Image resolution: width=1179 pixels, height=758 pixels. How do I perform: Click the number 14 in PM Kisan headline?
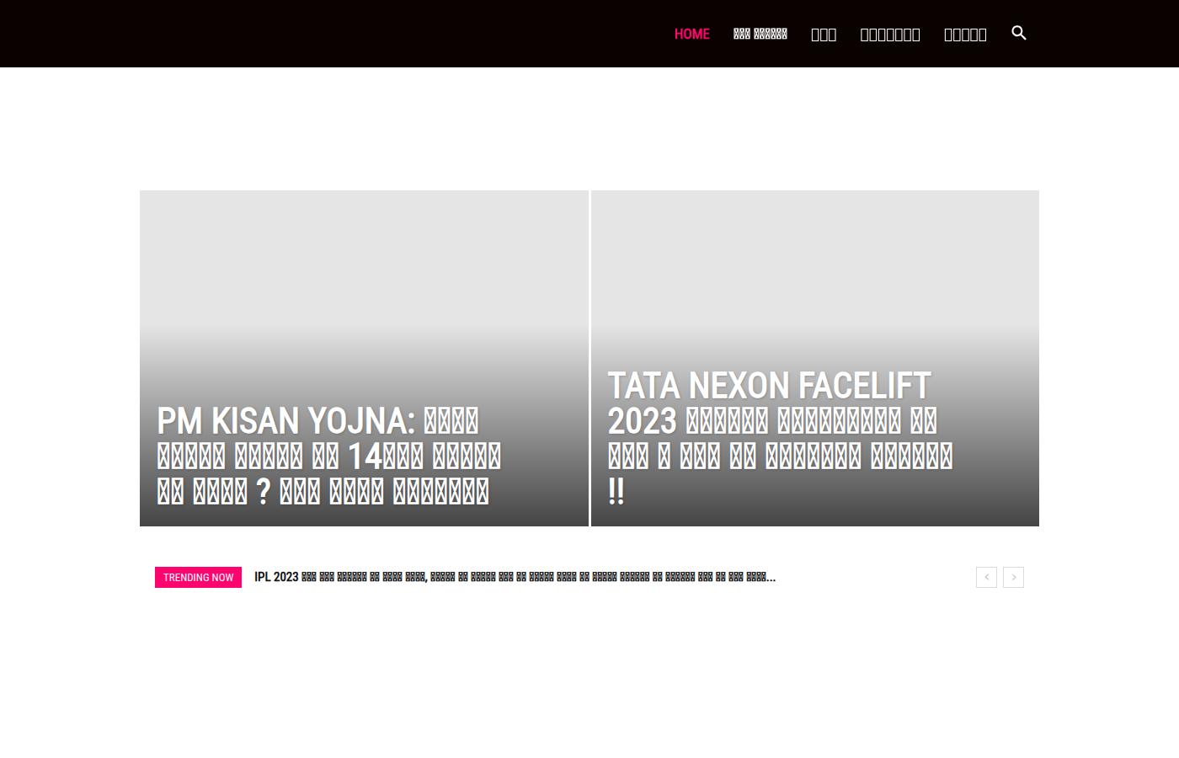coord(365,456)
